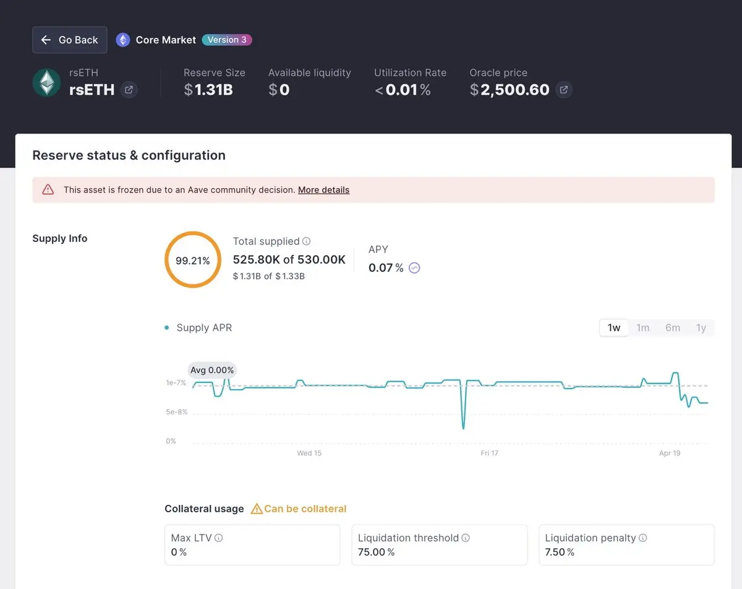Click the Max LTV info icon

218,538
